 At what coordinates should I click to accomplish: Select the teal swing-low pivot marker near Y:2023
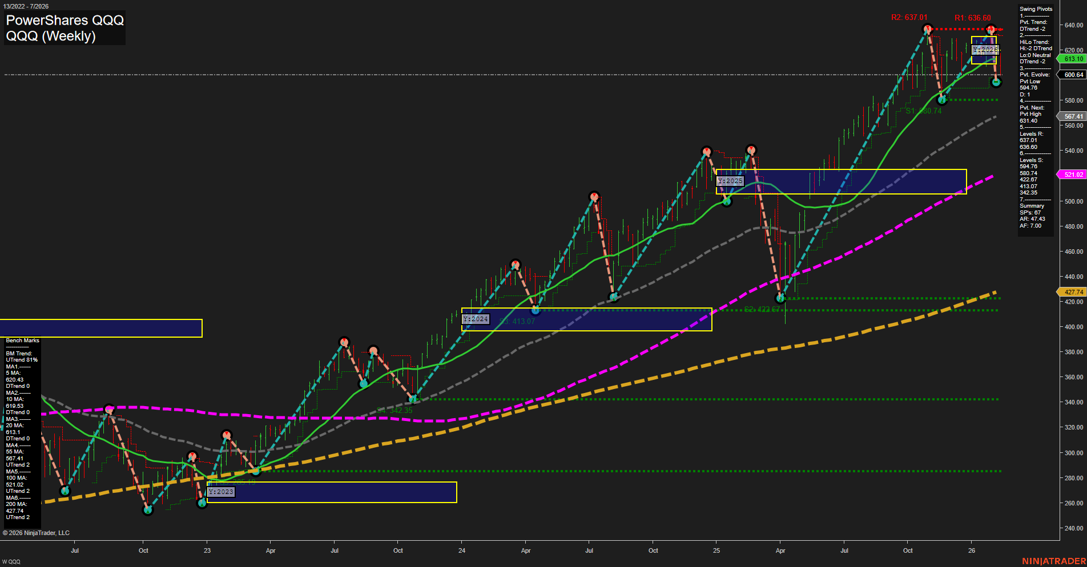[x=201, y=504]
